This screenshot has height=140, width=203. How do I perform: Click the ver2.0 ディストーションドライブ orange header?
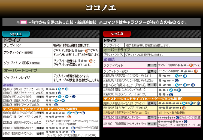click(152, 99)
